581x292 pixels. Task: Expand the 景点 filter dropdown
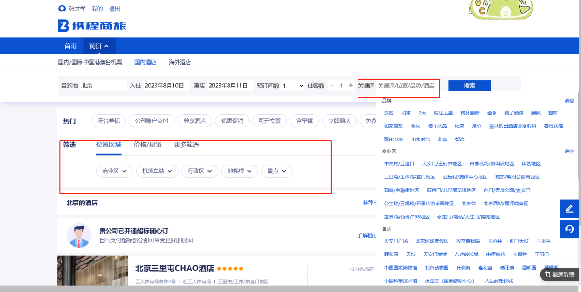(277, 171)
